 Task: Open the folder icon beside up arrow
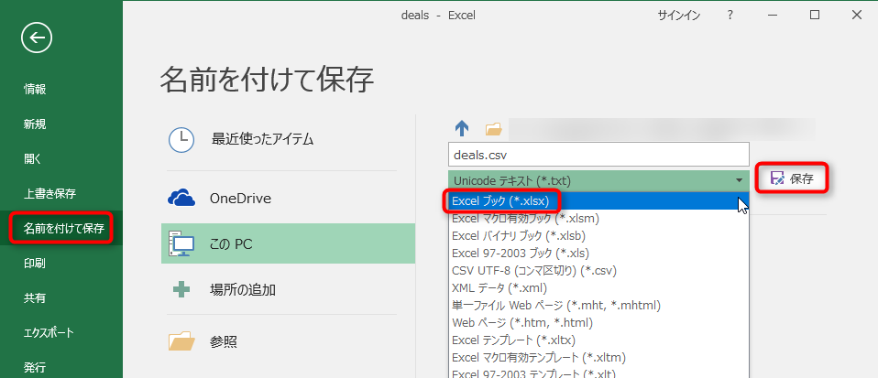tap(493, 130)
